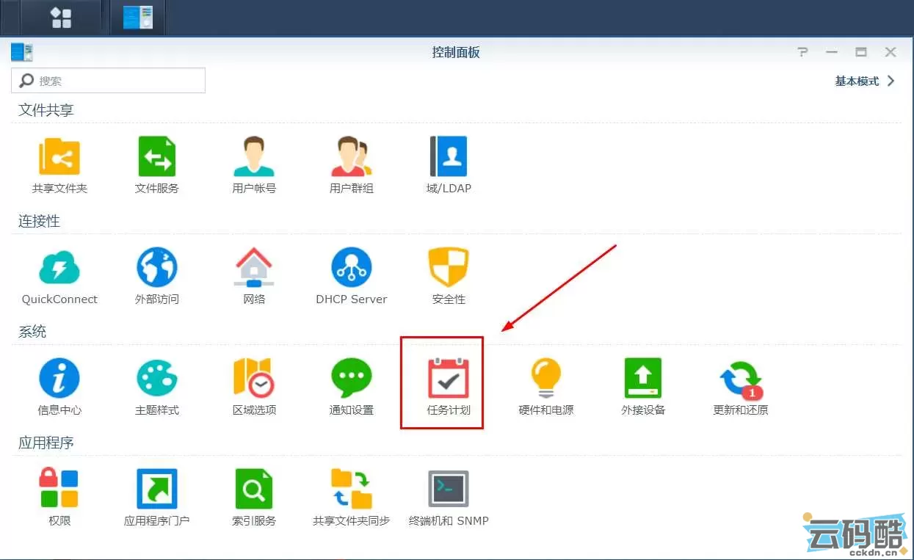The height and width of the screenshot is (560, 914).
Task: Switch to 基本模式 basic mode
Action: click(864, 81)
